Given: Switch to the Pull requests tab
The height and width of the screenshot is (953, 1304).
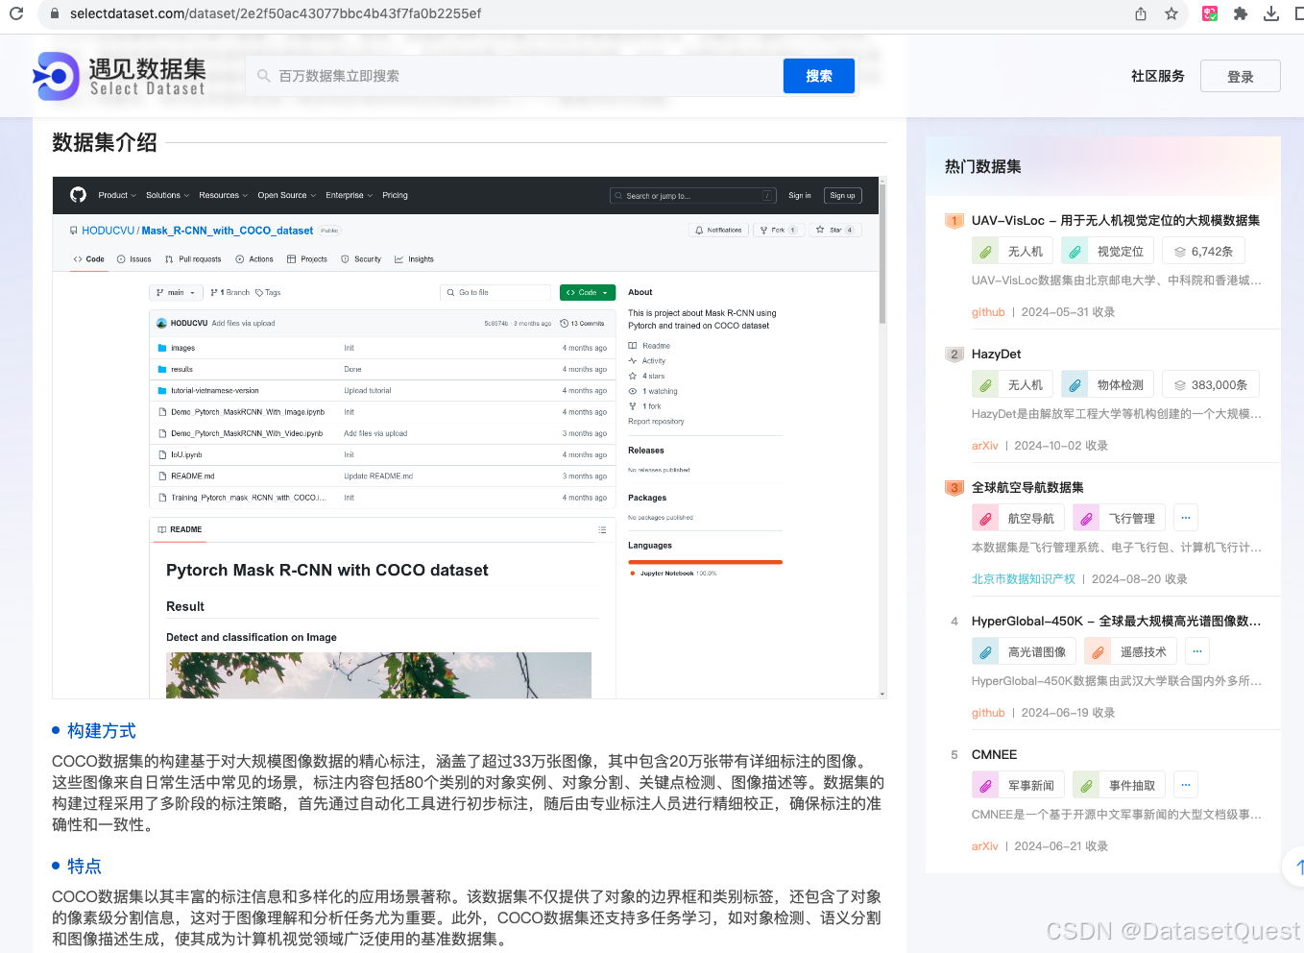Looking at the screenshot, I should [x=193, y=259].
